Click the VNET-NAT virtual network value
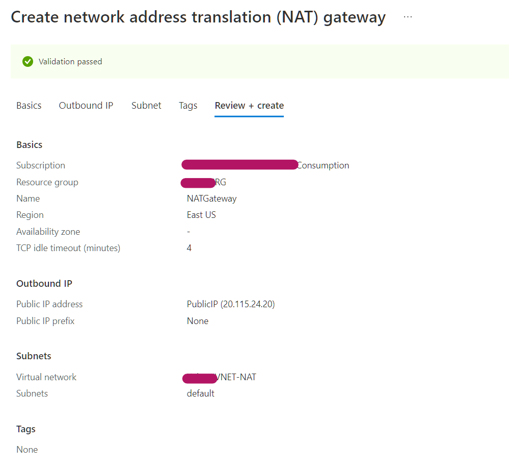509x469 pixels. pos(219,377)
